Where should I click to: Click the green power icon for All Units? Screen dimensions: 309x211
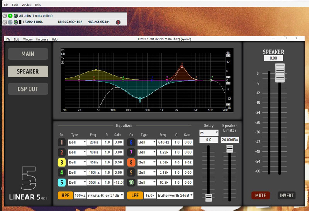click(15, 16)
